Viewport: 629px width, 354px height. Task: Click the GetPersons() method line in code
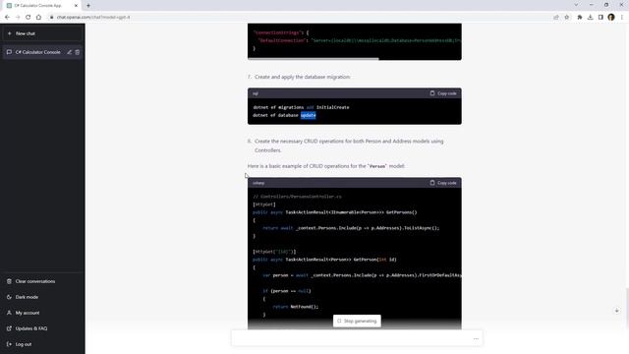click(x=335, y=212)
